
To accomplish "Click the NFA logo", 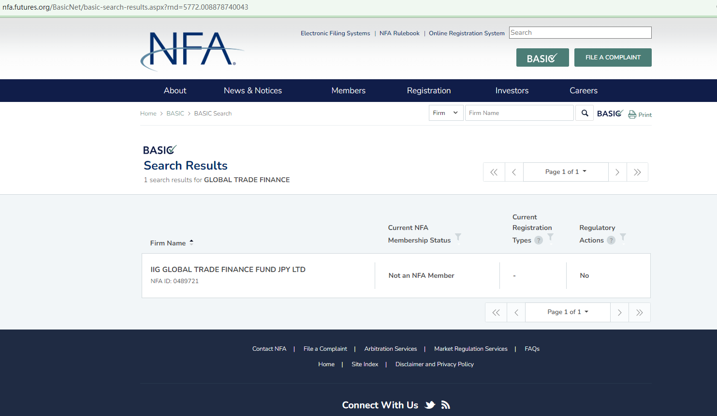I will [x=192, y=51].
